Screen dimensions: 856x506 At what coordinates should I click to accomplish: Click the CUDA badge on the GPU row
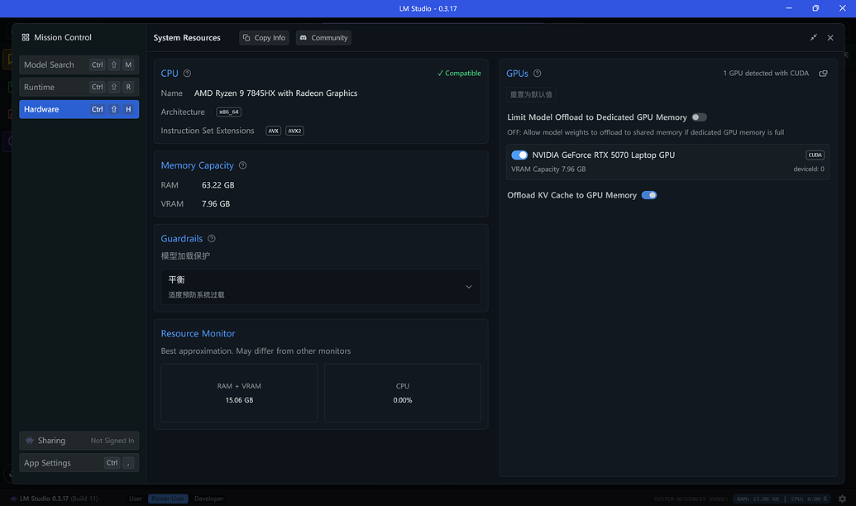click(x=815, y=155)
